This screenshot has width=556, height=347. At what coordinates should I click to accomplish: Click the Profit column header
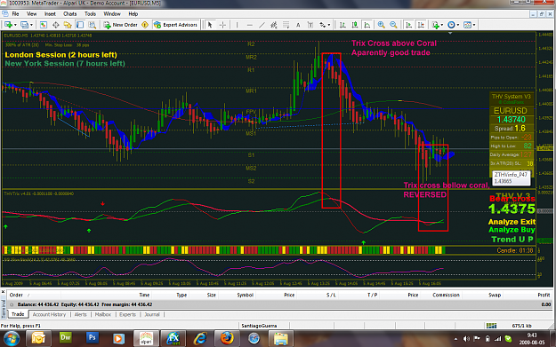coord(544,295)
